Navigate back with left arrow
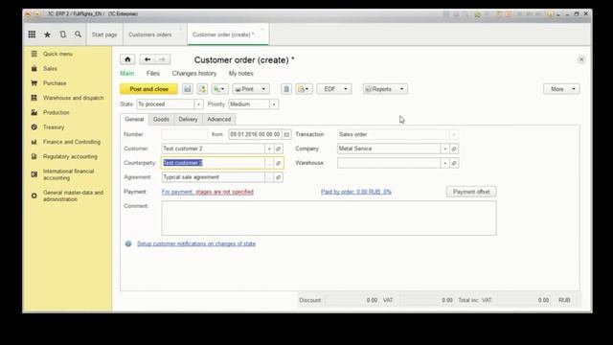Viewport: 613px width, 345px height. tap(148, 59)
